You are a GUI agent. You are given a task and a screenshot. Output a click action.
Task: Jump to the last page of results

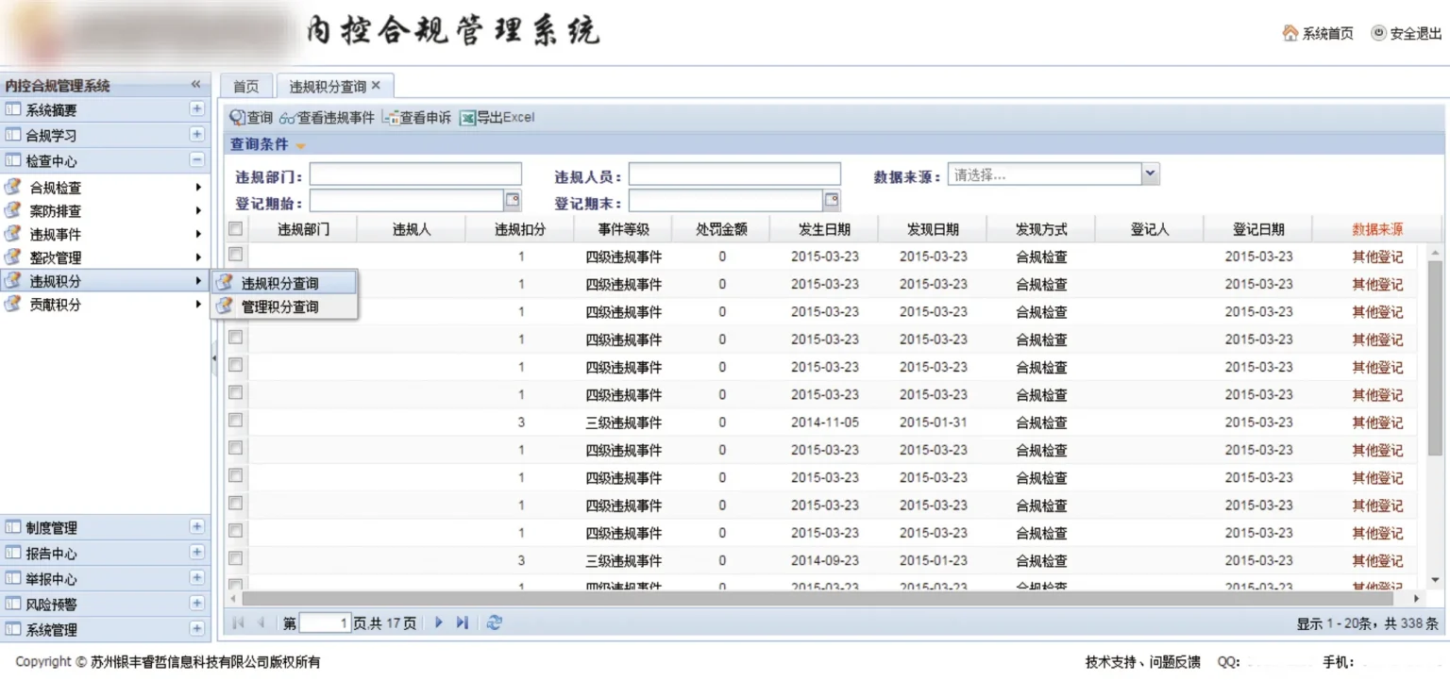pos(463,622)
